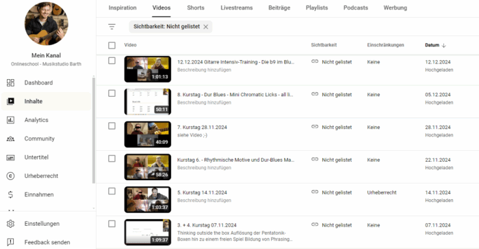Switch to the Shorts tab
479x249 pixels.
(x=196, y=8)
